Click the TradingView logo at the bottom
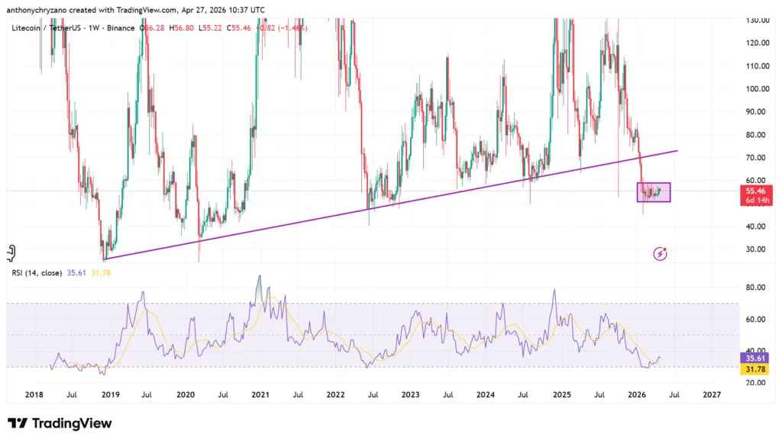This screenshot has width=782, height=443. pos(60,423)
